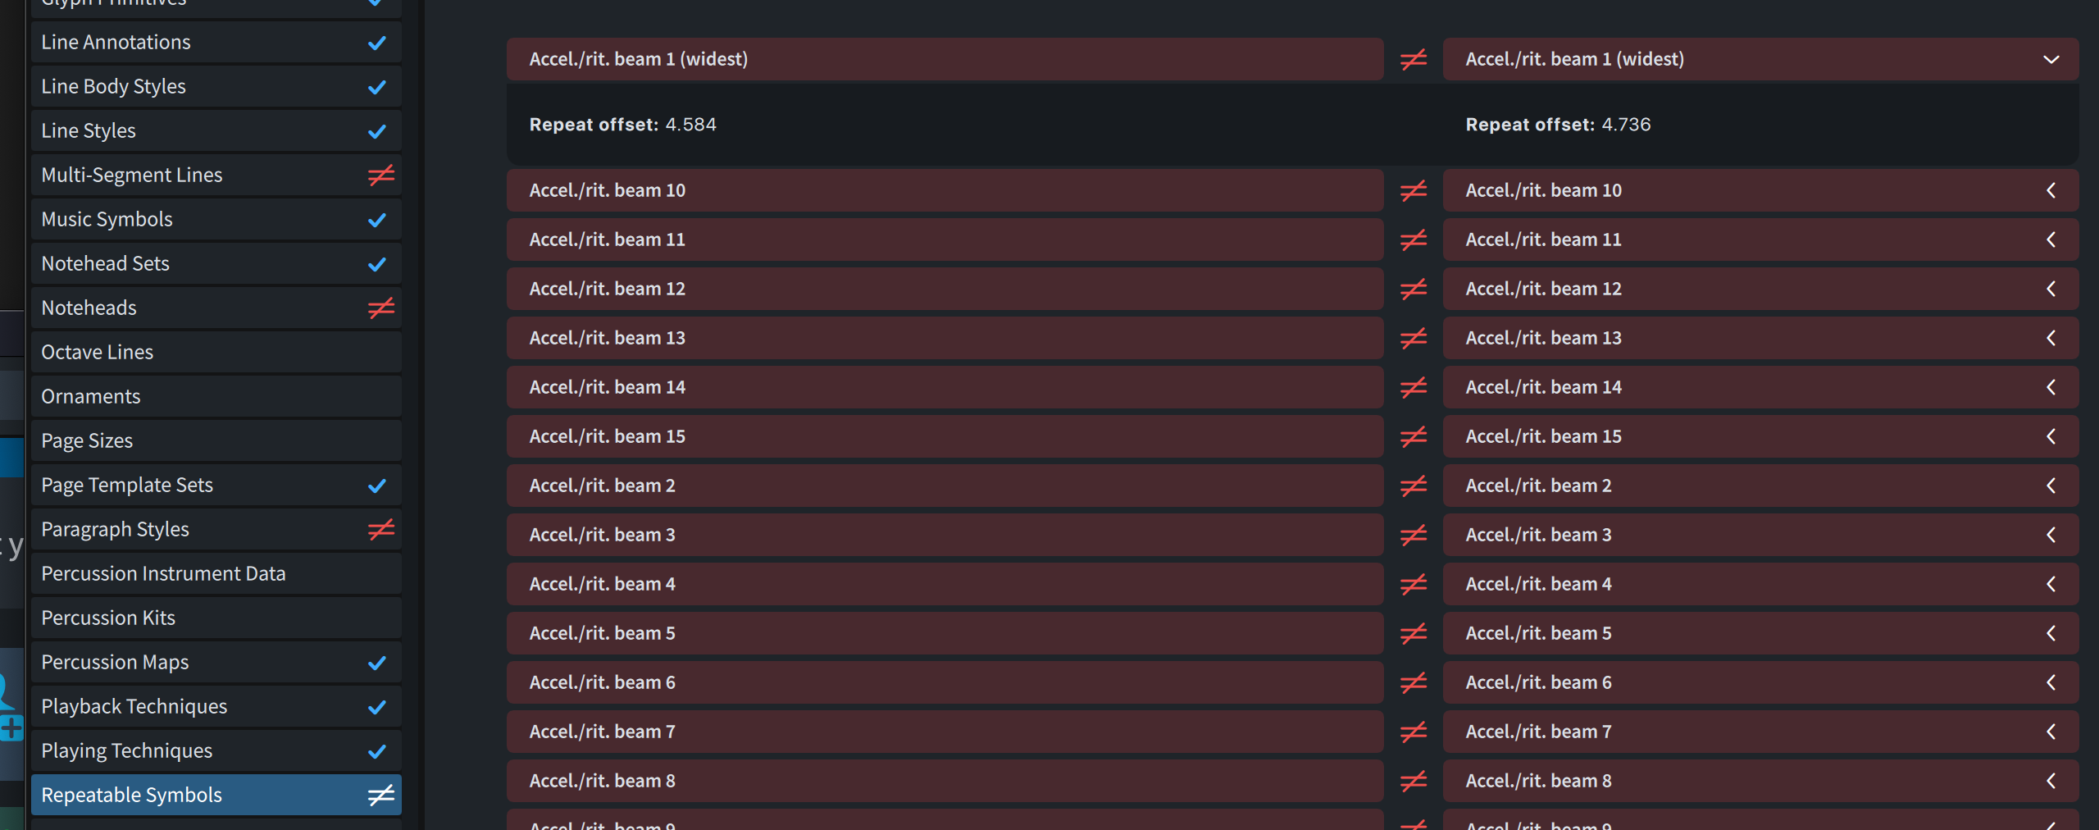
Task: Click the not-equal icon for Accel./rit. beam 1 (widest)
Action: click(1413, 59)
